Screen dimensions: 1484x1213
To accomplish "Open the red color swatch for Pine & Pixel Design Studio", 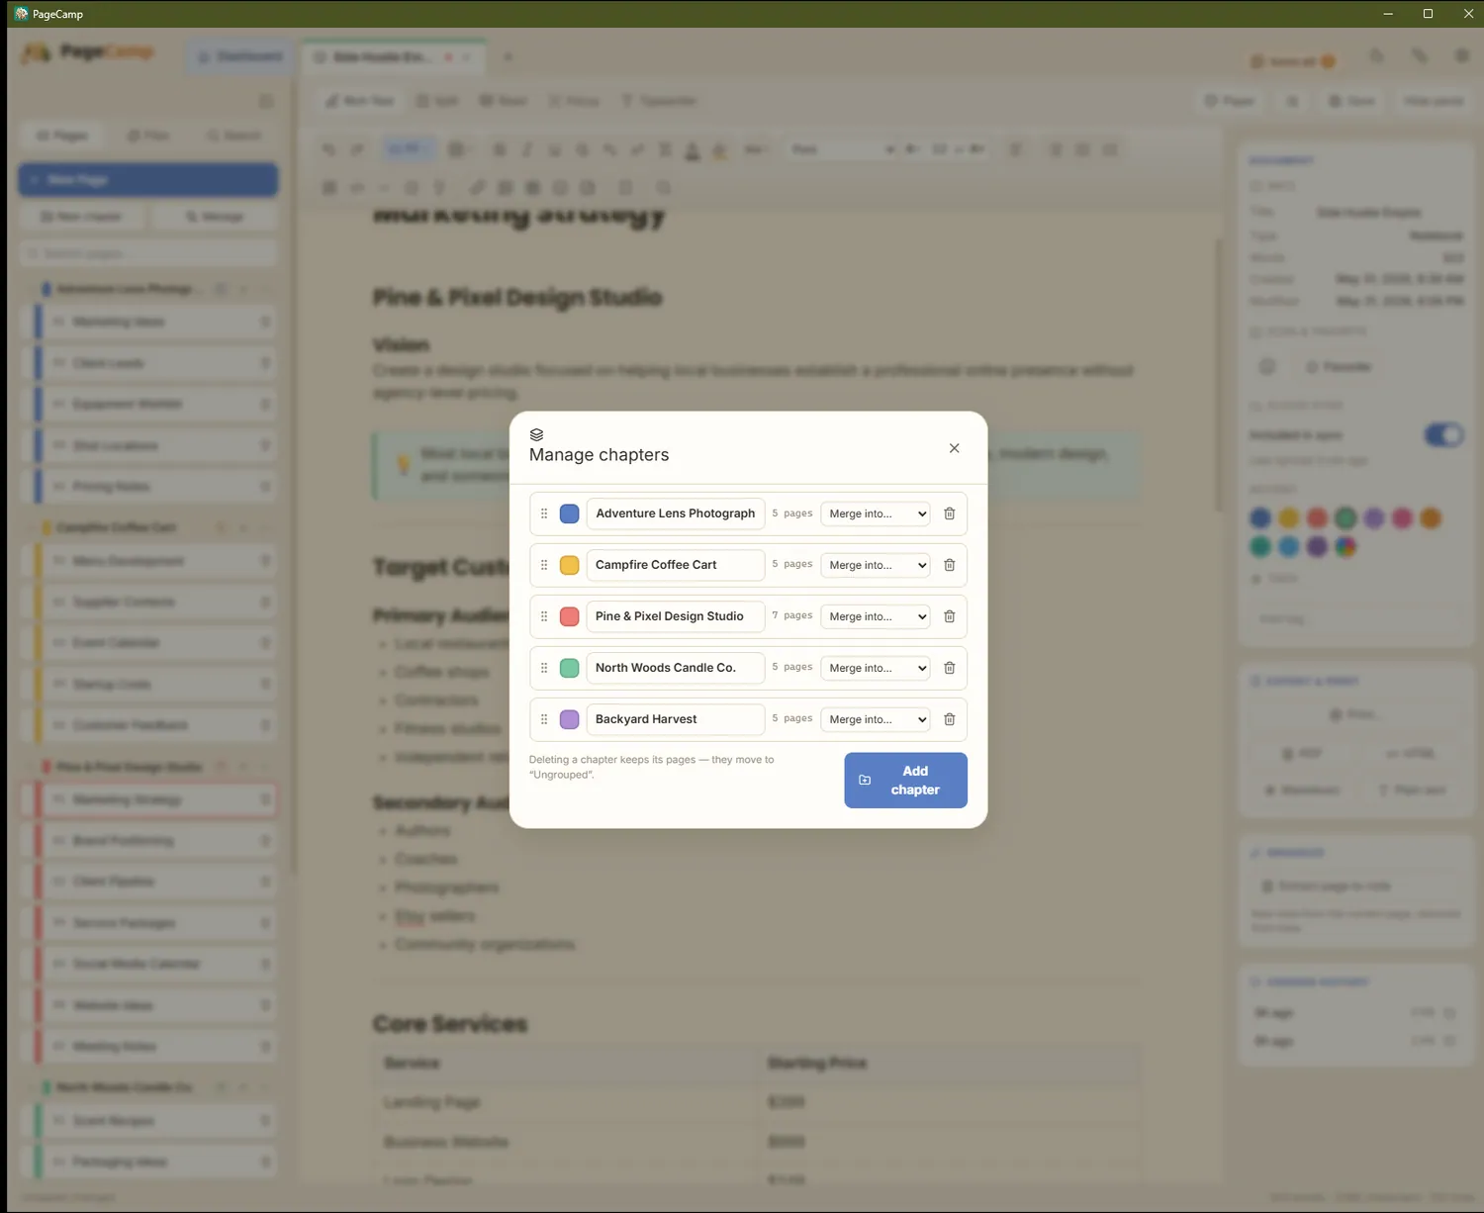I will 569,616.
